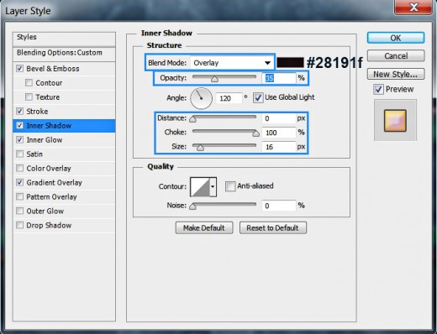Click the Opacity value field
This screenshot has width=437, height=334.
[279, 78]
